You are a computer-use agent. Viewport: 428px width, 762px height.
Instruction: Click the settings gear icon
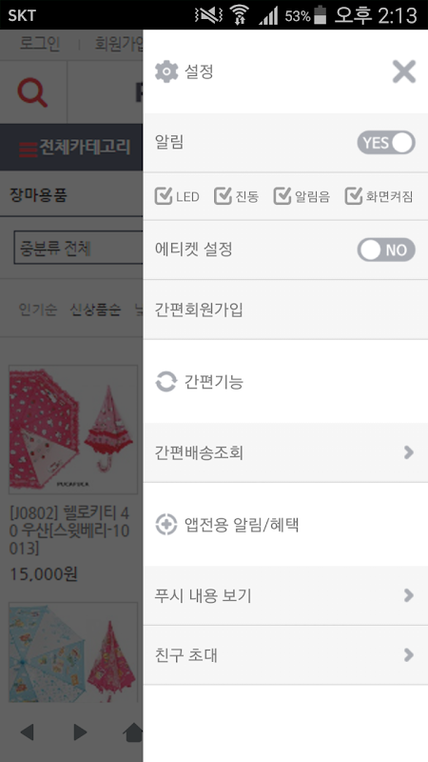(166, 72)
